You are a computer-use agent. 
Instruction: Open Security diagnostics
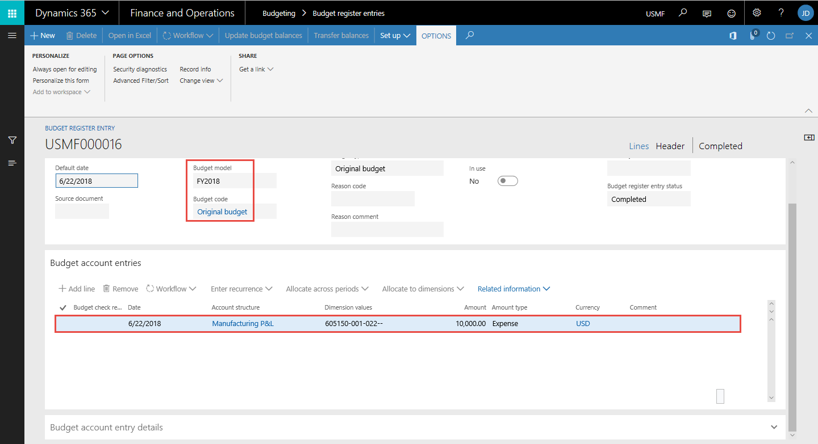click(x=140, y=69)
